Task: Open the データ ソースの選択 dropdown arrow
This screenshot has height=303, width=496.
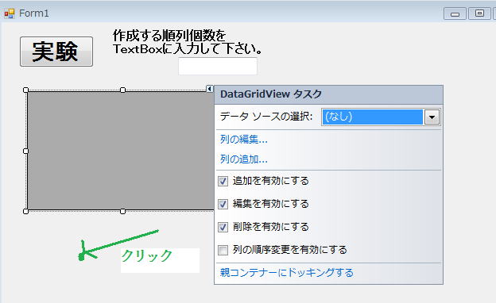Action: (x=432, y=117)
